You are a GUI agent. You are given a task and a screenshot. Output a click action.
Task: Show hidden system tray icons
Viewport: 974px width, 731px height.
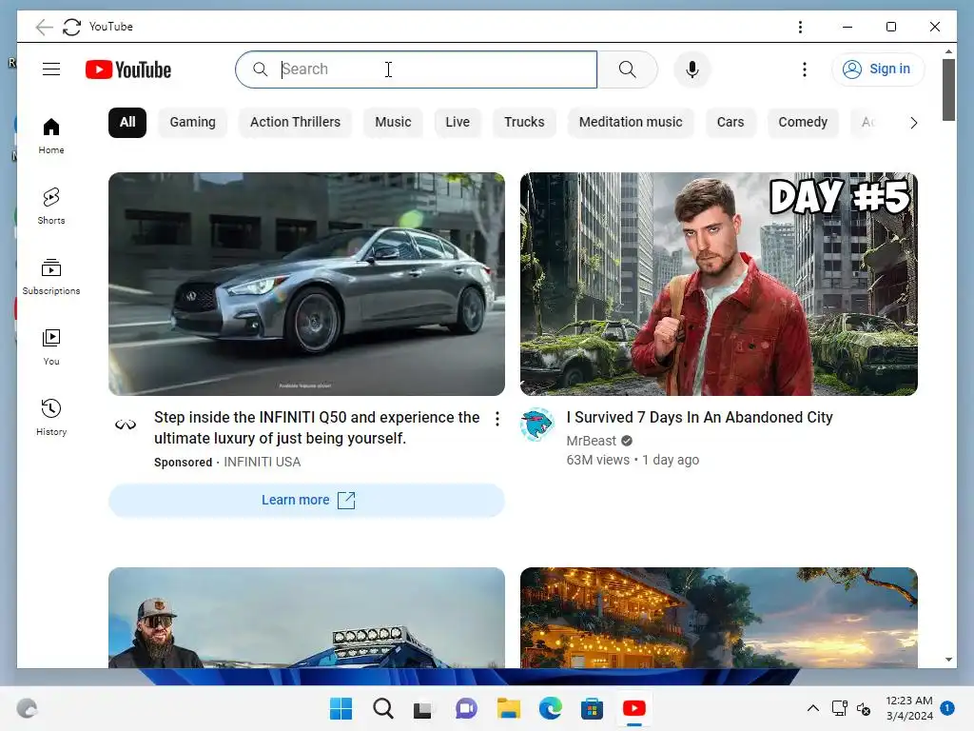(812, 708)
